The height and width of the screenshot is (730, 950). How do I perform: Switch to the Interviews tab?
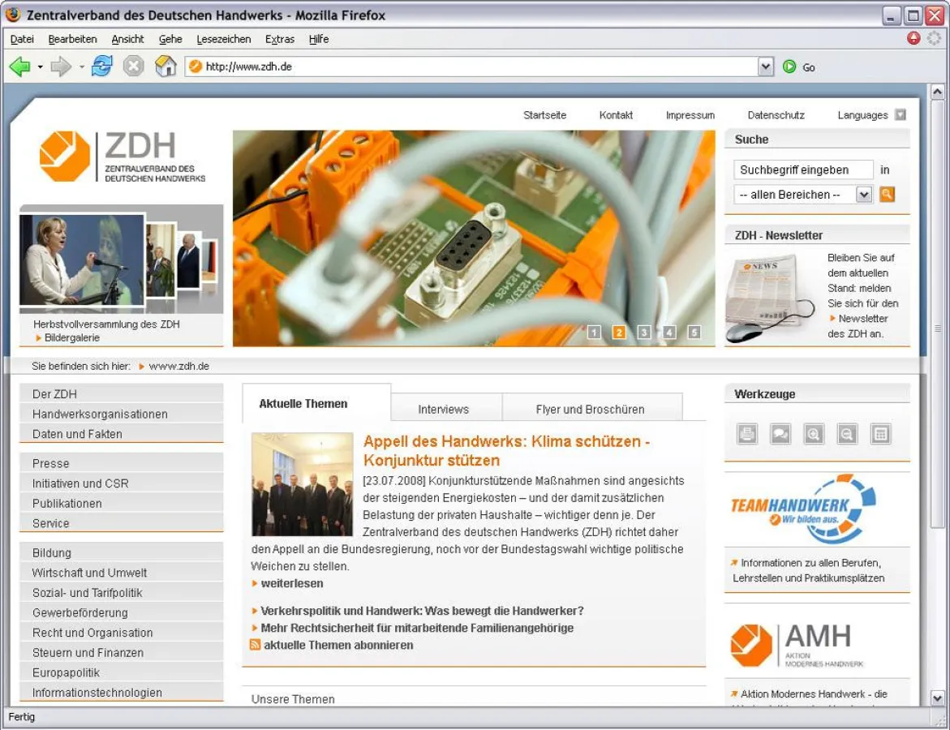coord(443,409)
